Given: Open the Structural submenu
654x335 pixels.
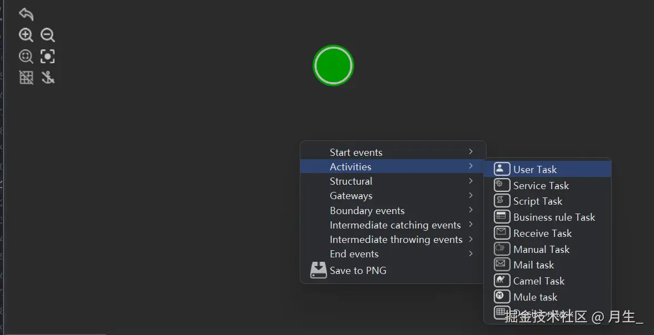Looking at the screenshot, I should [351, 181].
